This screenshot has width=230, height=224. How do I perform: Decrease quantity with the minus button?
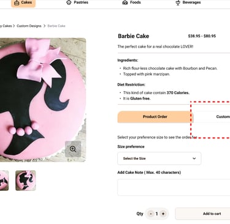[x=151, y=214]
